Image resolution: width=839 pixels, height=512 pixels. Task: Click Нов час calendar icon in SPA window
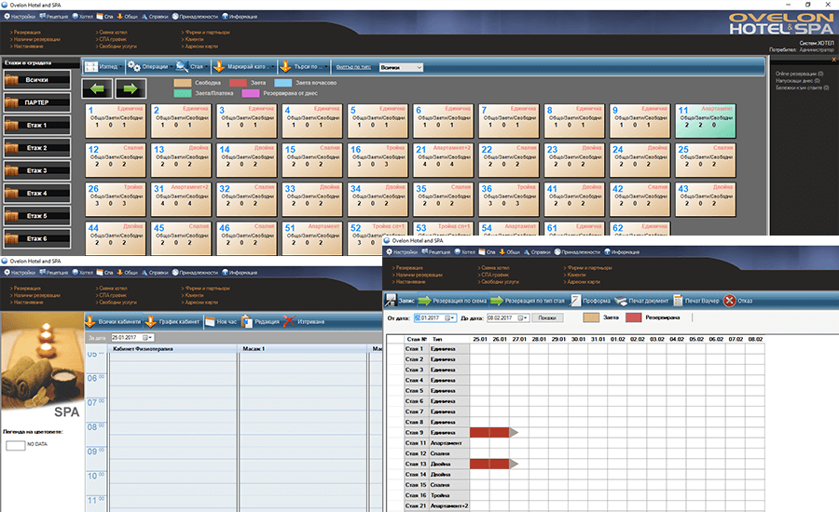210,322
